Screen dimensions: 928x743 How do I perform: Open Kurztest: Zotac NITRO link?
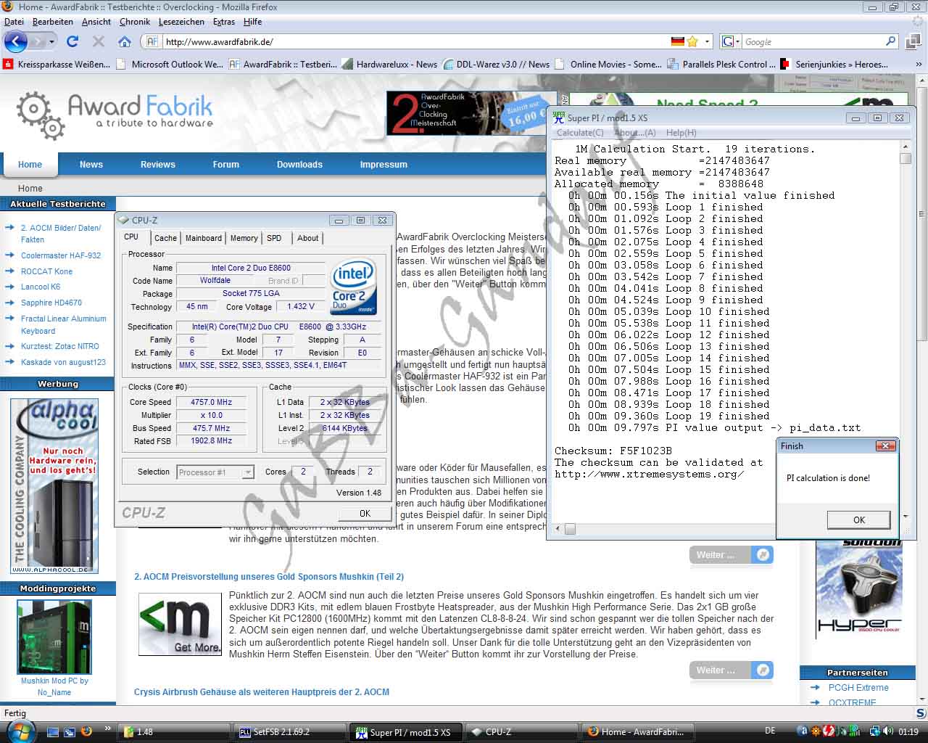coord(60,346)
